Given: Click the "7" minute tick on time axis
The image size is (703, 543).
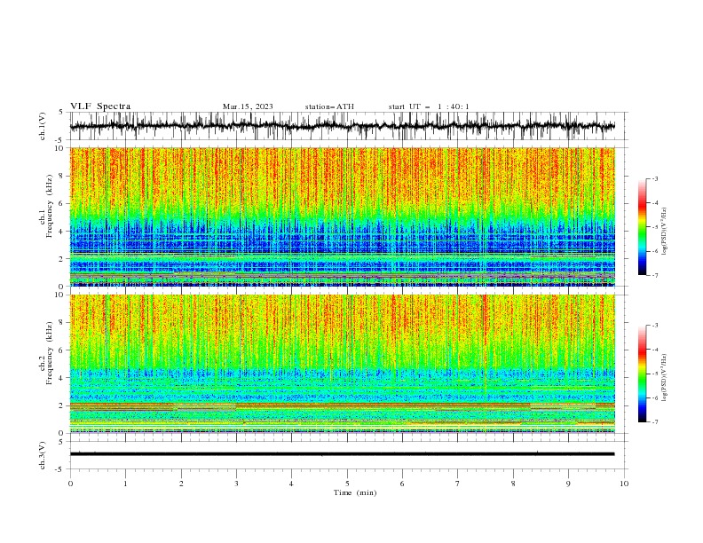Looking at the screenshot, I should 458,484.
